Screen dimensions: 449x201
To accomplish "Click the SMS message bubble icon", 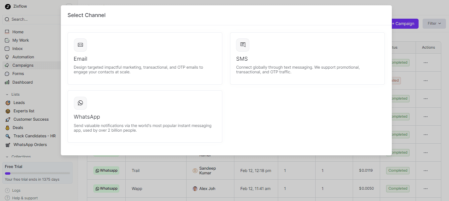I will [243, 45].
